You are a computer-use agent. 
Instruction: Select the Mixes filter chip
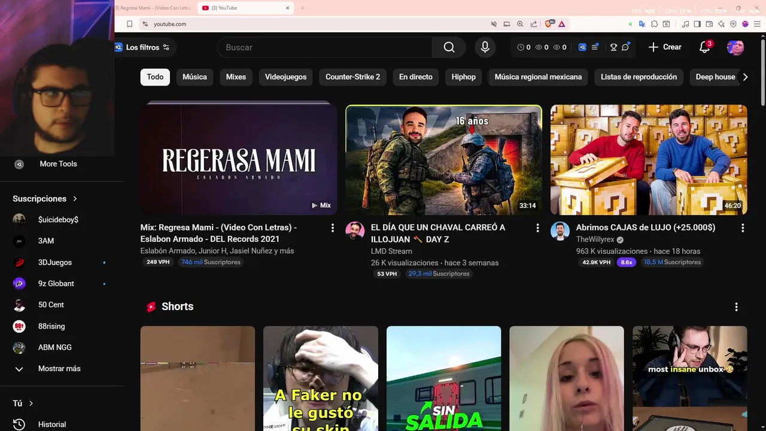click(236, 77)
